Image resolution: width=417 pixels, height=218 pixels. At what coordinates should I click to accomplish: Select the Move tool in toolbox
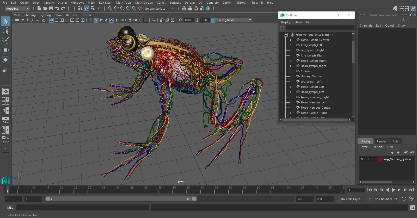click(6, 50)
